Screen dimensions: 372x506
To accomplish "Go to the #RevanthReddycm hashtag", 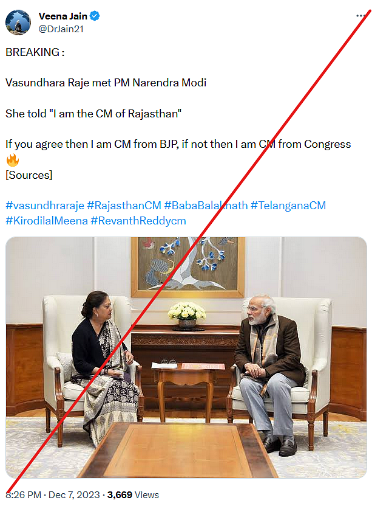I will [x=138, y=221].
